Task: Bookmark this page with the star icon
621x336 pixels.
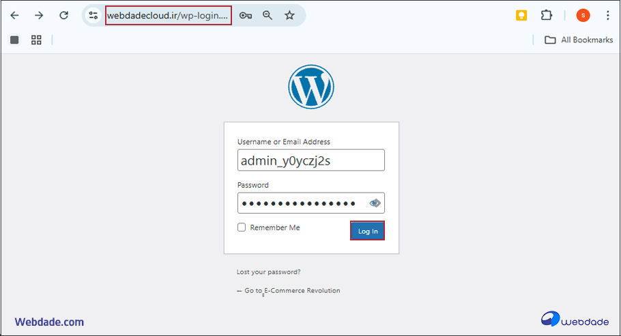Action: pyautogui.click(x=289, y=15)
